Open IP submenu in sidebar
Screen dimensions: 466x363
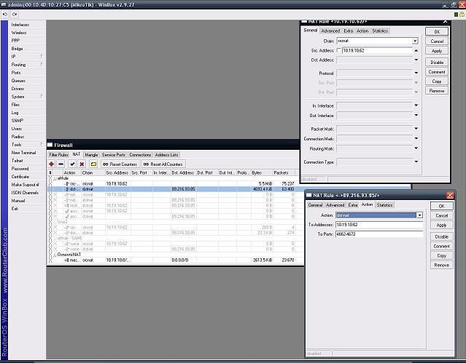pos(27,57)
